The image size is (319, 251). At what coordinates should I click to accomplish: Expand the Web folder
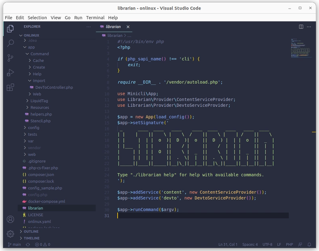coord(37,94)
